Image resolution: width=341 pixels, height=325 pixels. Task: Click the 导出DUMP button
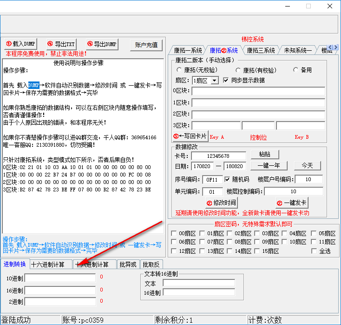coord(102,44)
